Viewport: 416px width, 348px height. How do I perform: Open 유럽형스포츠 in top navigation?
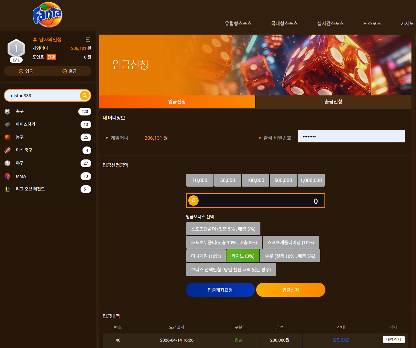[x=238, y=23]
